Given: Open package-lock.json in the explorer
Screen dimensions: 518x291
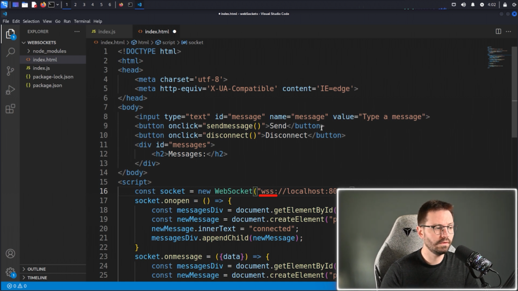Looking at the screenshot, I should (53, 77).
